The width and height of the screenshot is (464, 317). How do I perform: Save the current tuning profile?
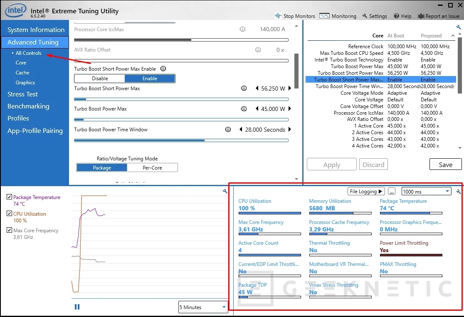pyautogui.click(x=445, y=165)
